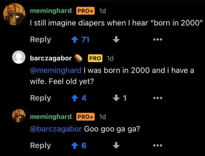Reply to the Goo goo ga ga comment
The width and height of the screenshot is (205, 156).
click(x=40, y=145)
